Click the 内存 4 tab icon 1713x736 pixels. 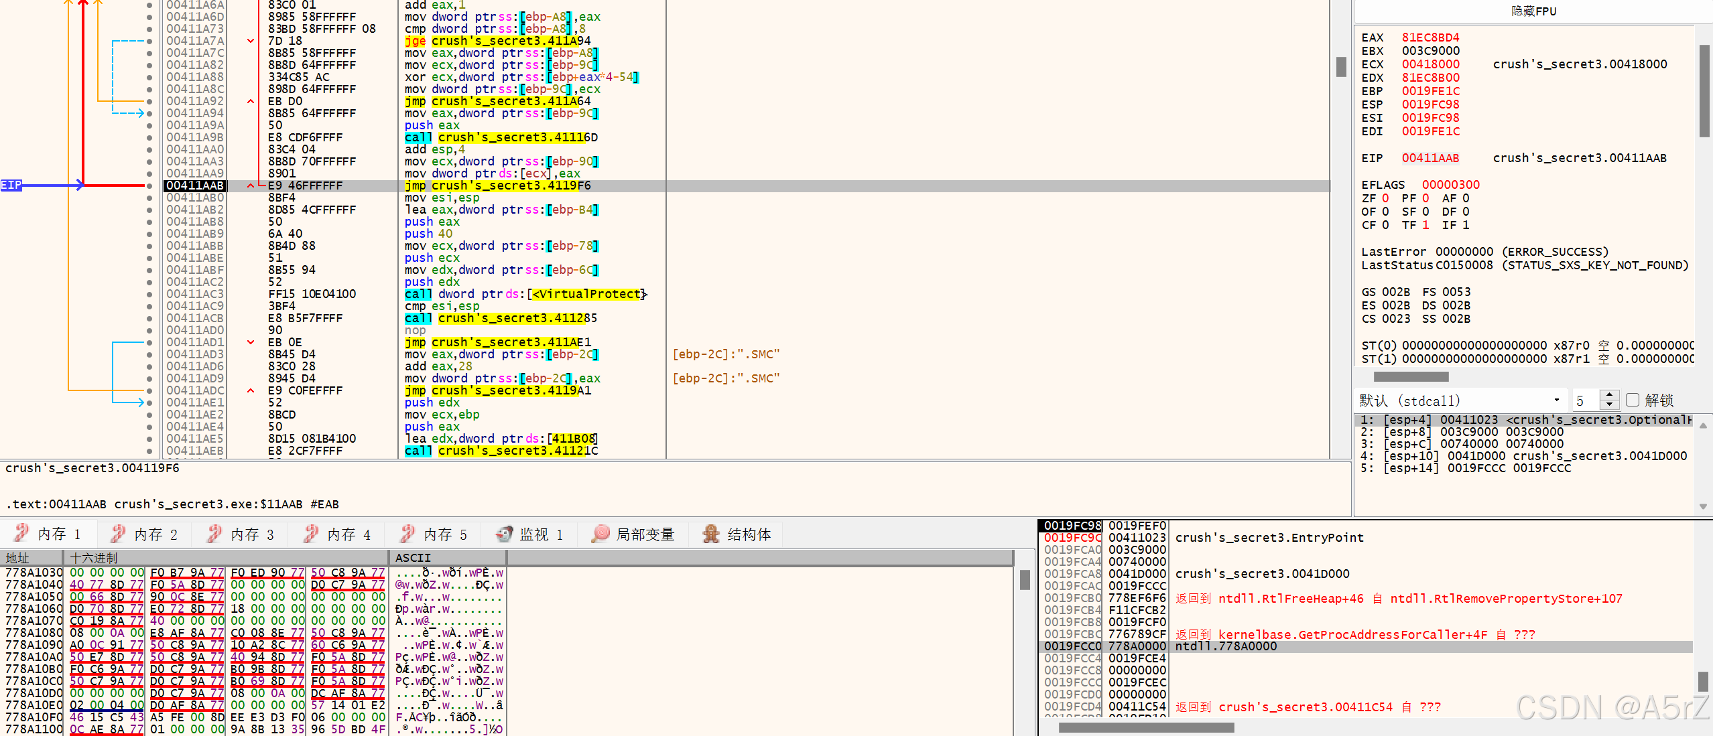(x=311, y=533)
